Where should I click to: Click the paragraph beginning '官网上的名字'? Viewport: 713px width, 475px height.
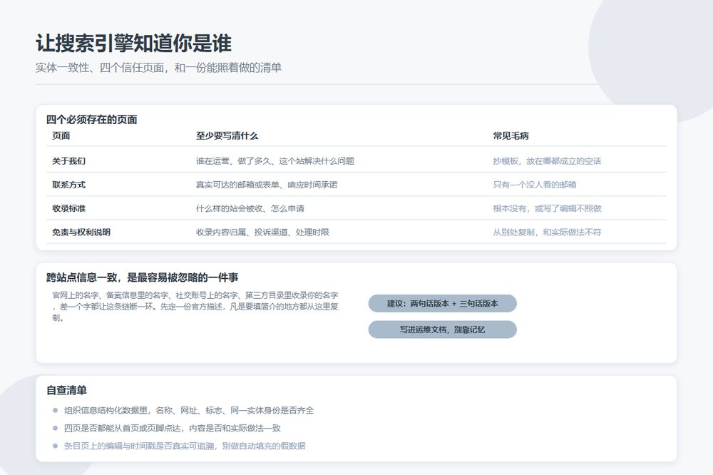195,307
